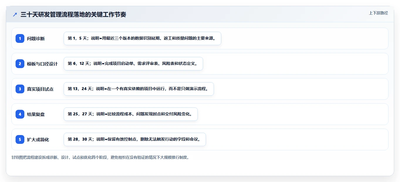Image resolution: width=400 pixels, height=182 pixels.
Task: Click the 模板与口径设计 stage label
Action: 42,64
